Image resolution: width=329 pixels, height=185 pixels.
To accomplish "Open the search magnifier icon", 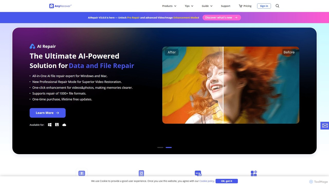I will pos(277,6).
